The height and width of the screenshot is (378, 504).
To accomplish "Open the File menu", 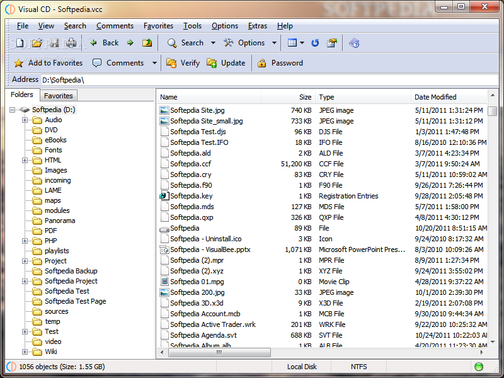I will coord(23,26).
